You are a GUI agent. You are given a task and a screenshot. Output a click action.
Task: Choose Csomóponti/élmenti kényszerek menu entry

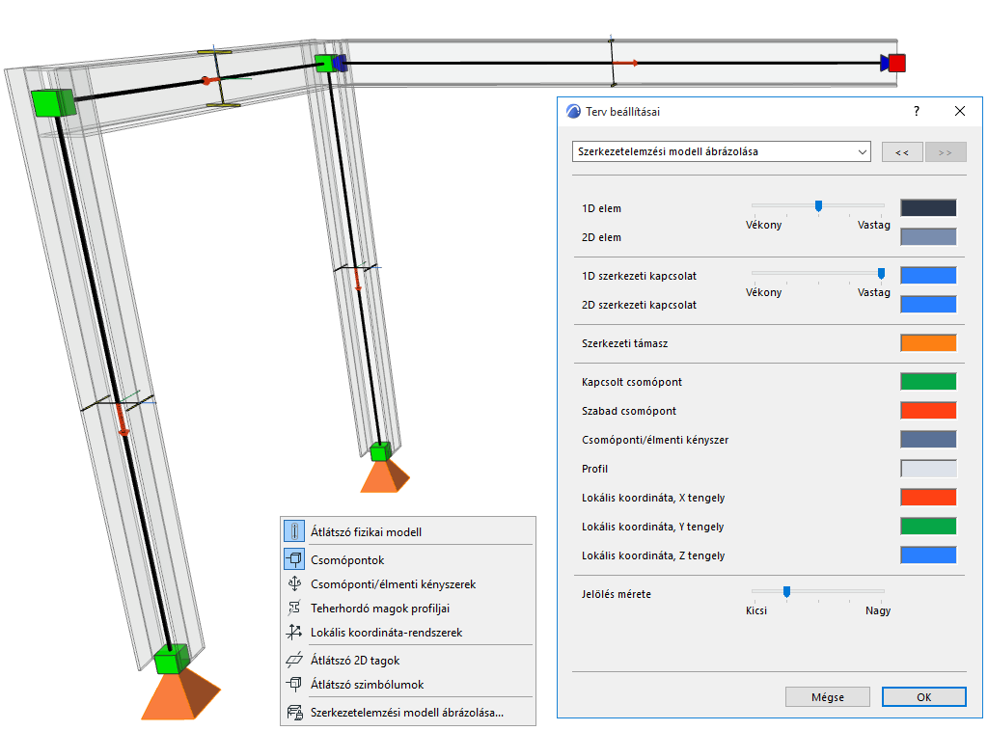(408, 583)
